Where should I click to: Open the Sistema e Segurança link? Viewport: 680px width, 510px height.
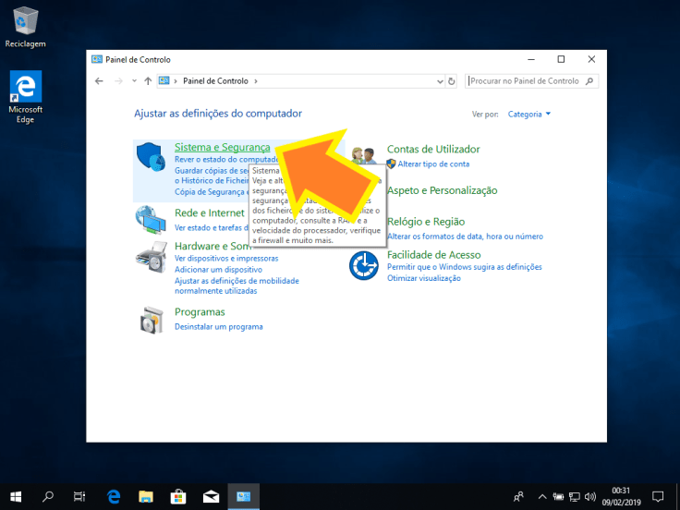(222, 148)
